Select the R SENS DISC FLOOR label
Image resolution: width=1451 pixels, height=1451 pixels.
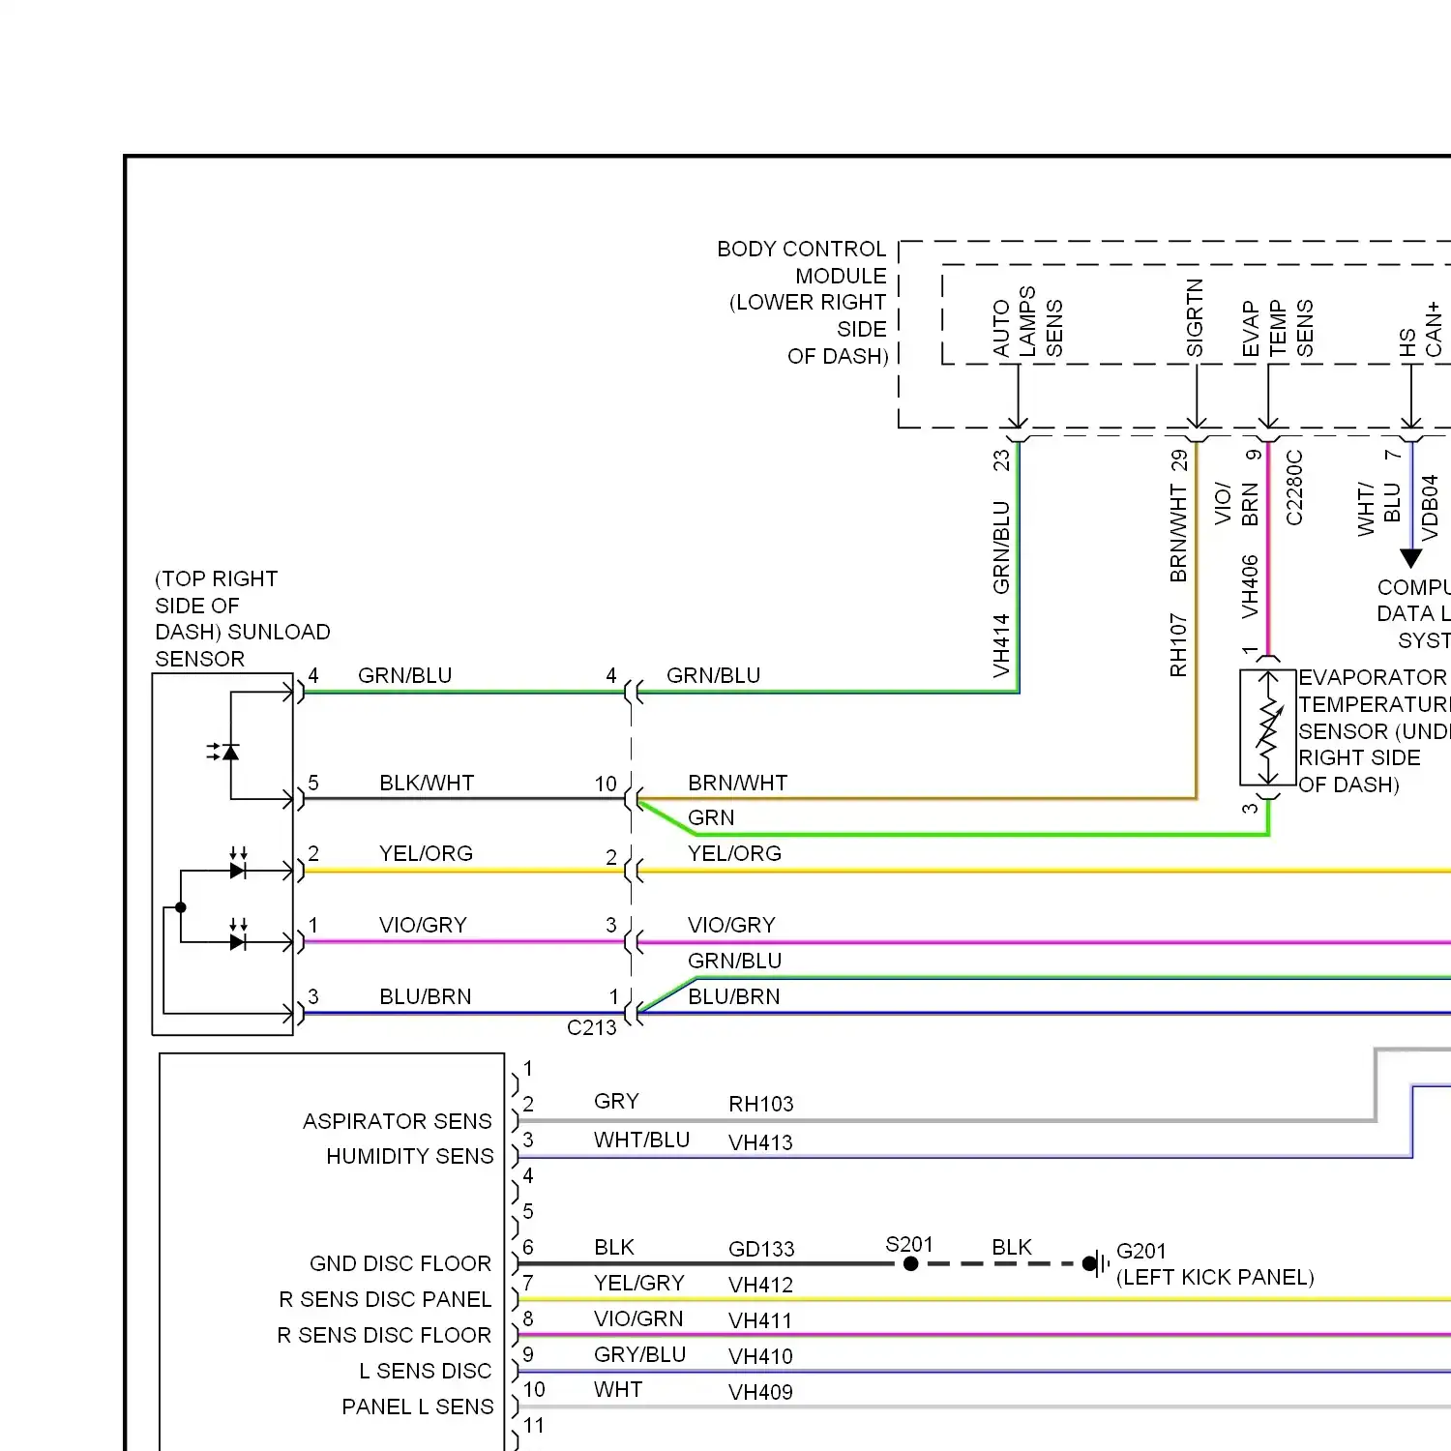[x=384, y=1335]
